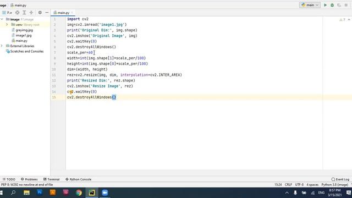Click line number 15 gutter
352x198 pixels.
(x=54, y=97)
